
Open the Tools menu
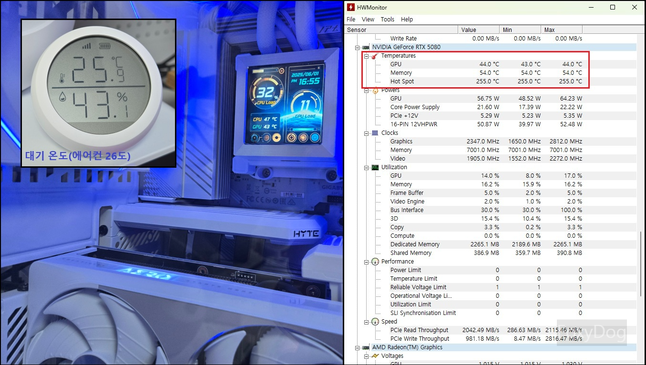point(388,20)
